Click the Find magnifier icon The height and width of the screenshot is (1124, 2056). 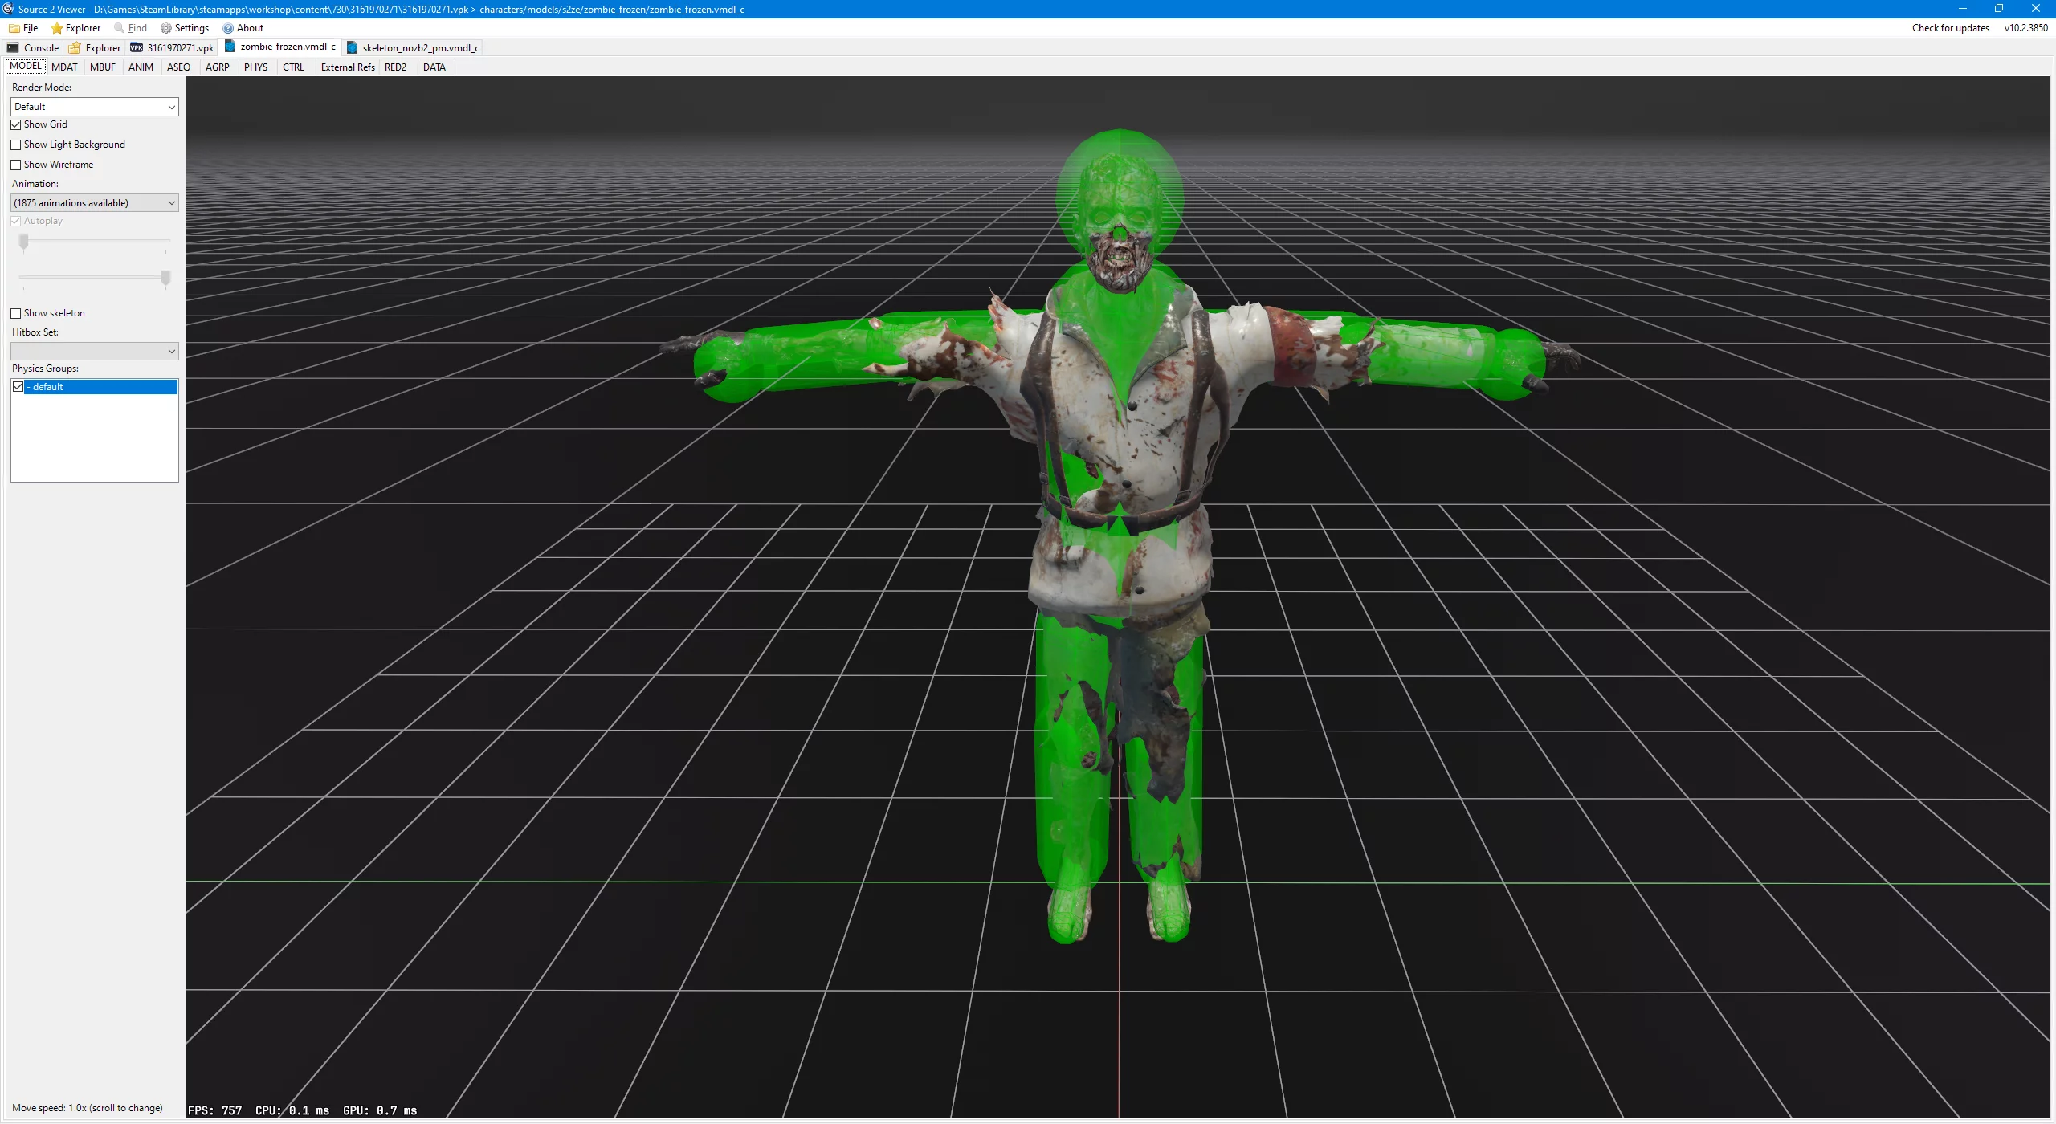click(x=120, y=28)
